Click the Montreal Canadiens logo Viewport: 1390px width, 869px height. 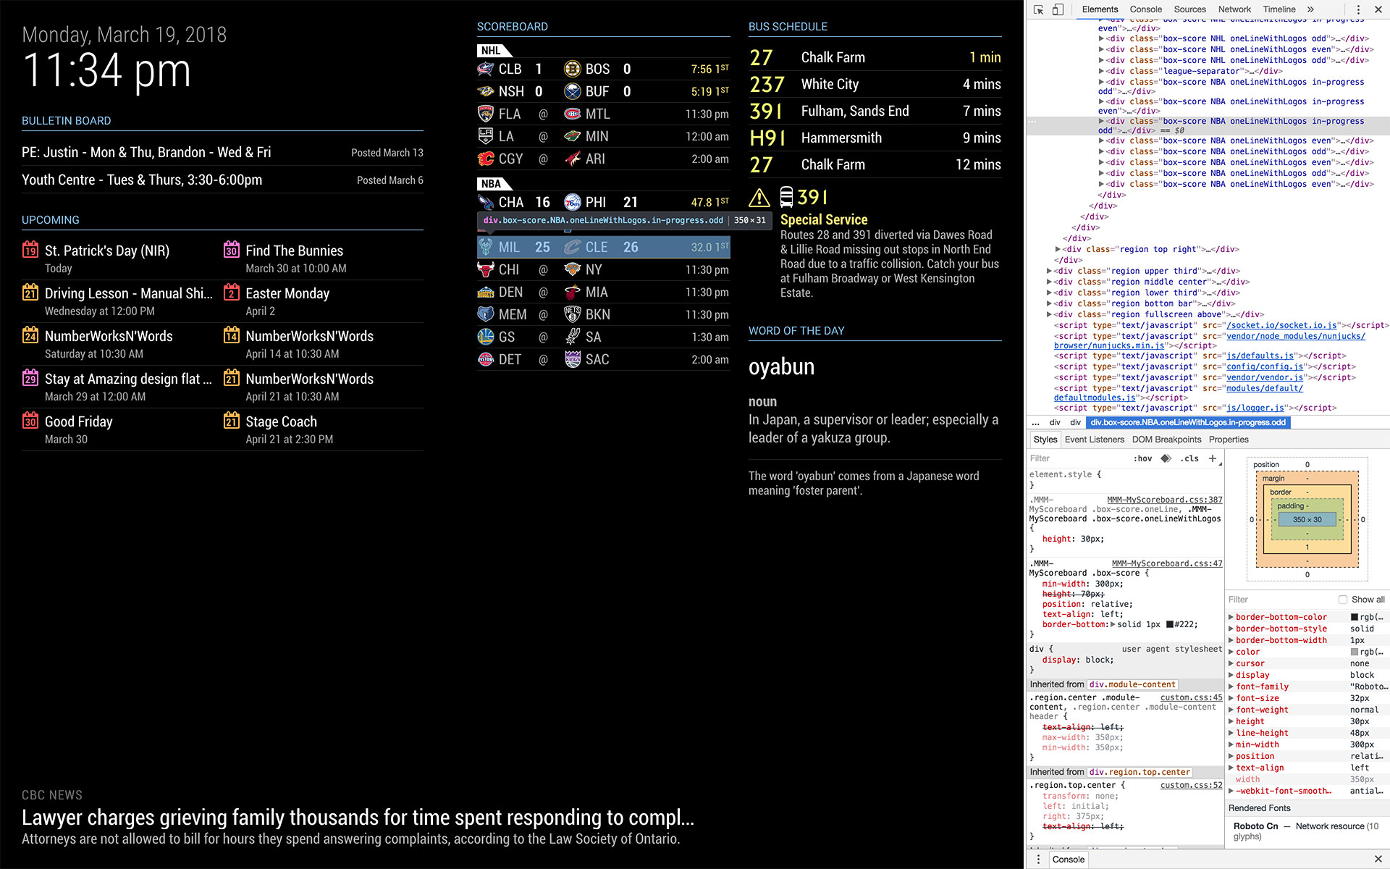click(573, 114)
